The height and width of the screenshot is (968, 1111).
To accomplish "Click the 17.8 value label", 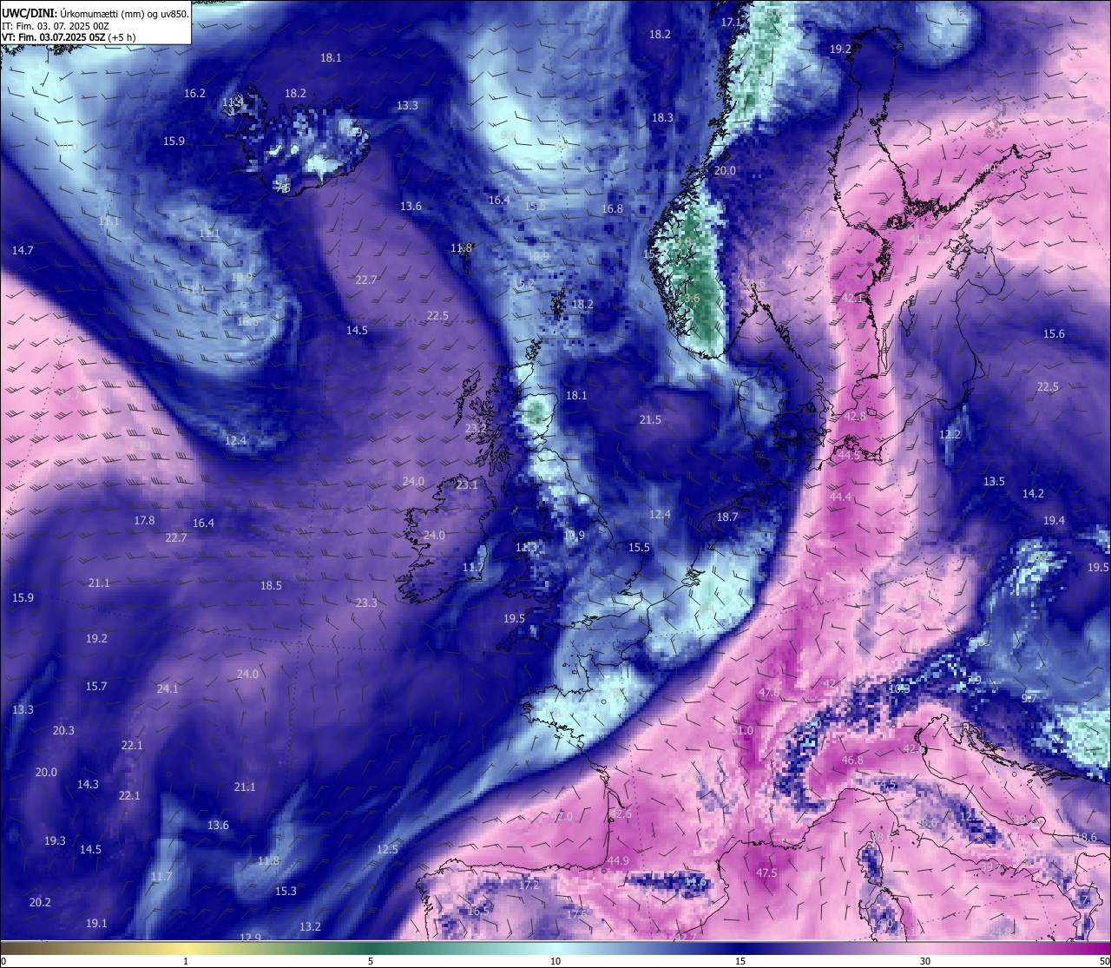I will 144,520.
